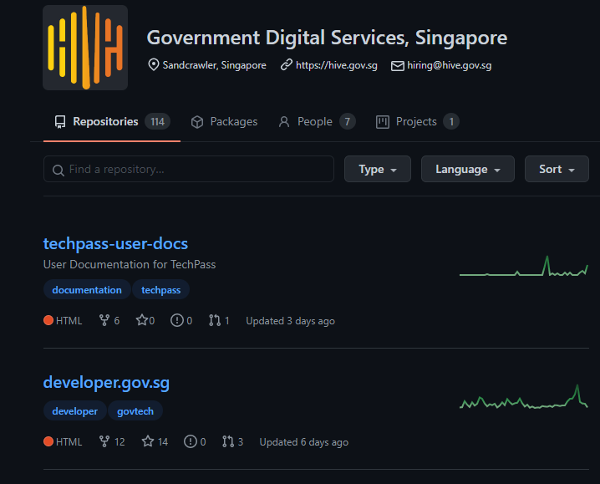Click the 'Government Digital Services, Singapore' heading
The width and height of the screenshot is (600, 484).
[328, 38]
